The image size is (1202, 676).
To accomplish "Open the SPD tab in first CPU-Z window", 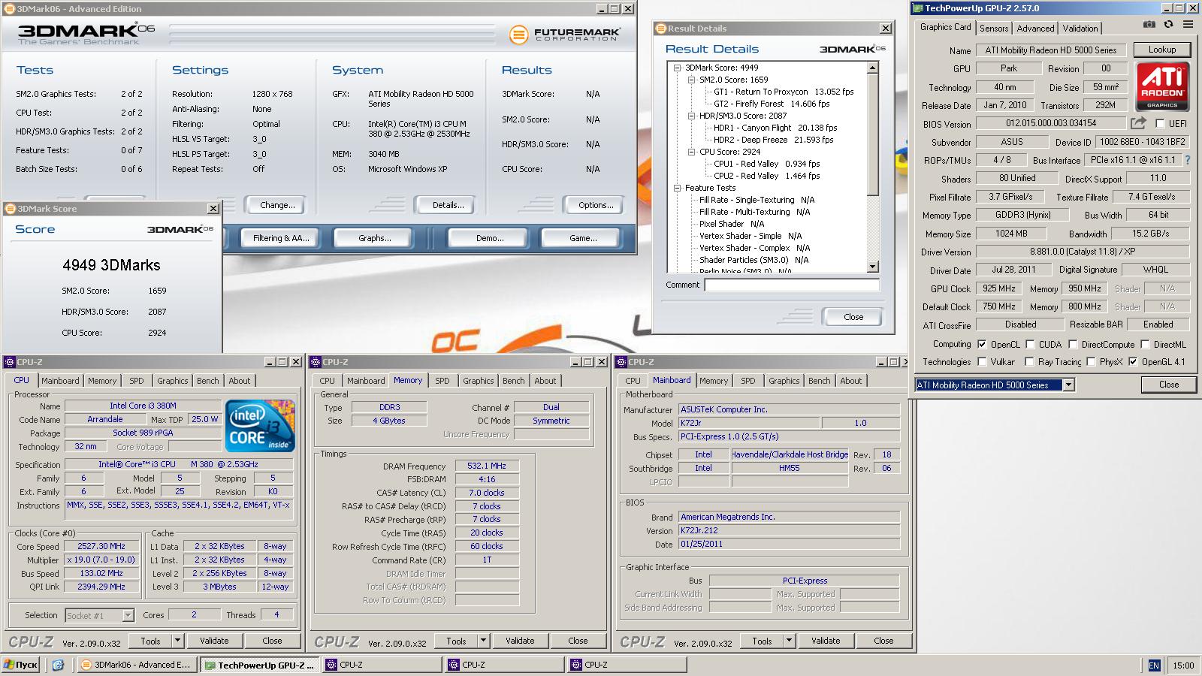I will 136,381.
